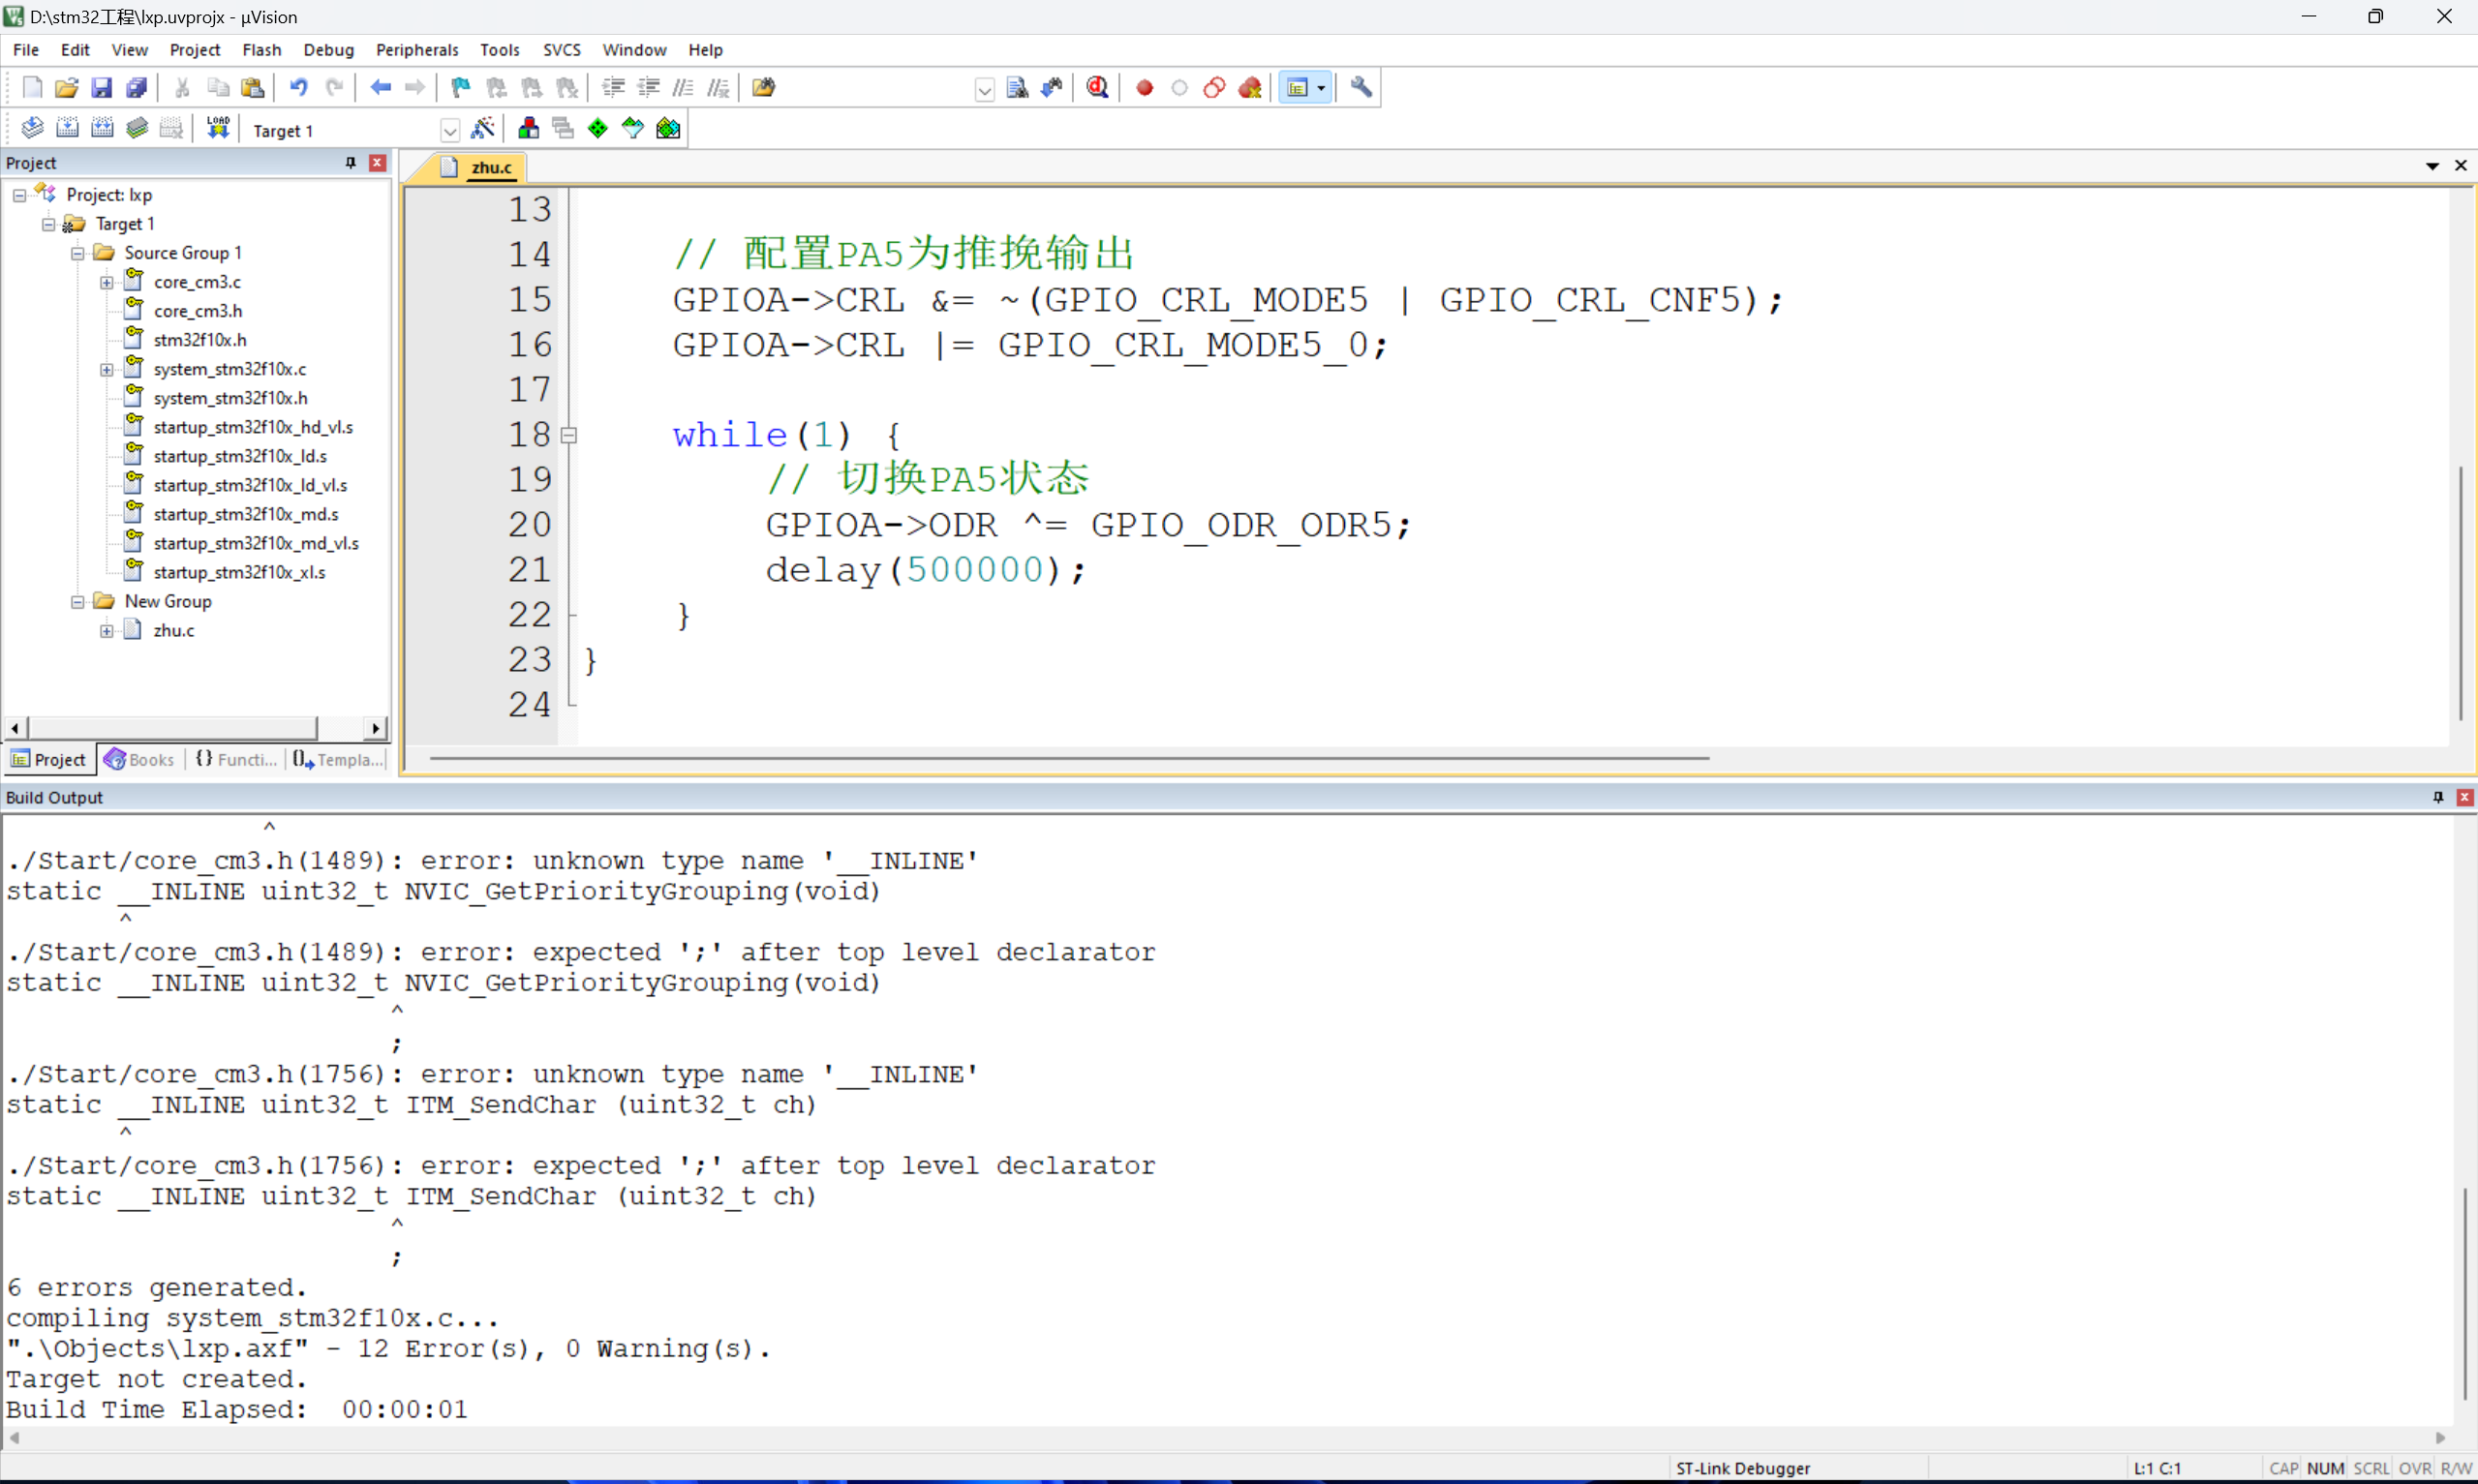Viewport: 2478px width, 1484px height.
Task: Click the Save All files icon
Action: click(137, 87)
